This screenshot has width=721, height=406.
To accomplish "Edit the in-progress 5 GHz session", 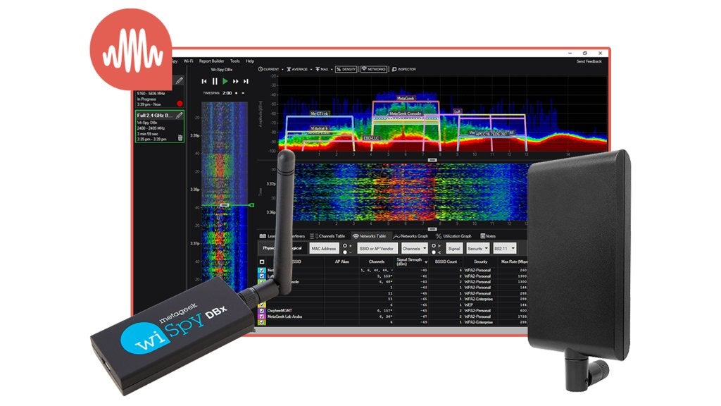I will pyautogui.click(x=180, y=80).
